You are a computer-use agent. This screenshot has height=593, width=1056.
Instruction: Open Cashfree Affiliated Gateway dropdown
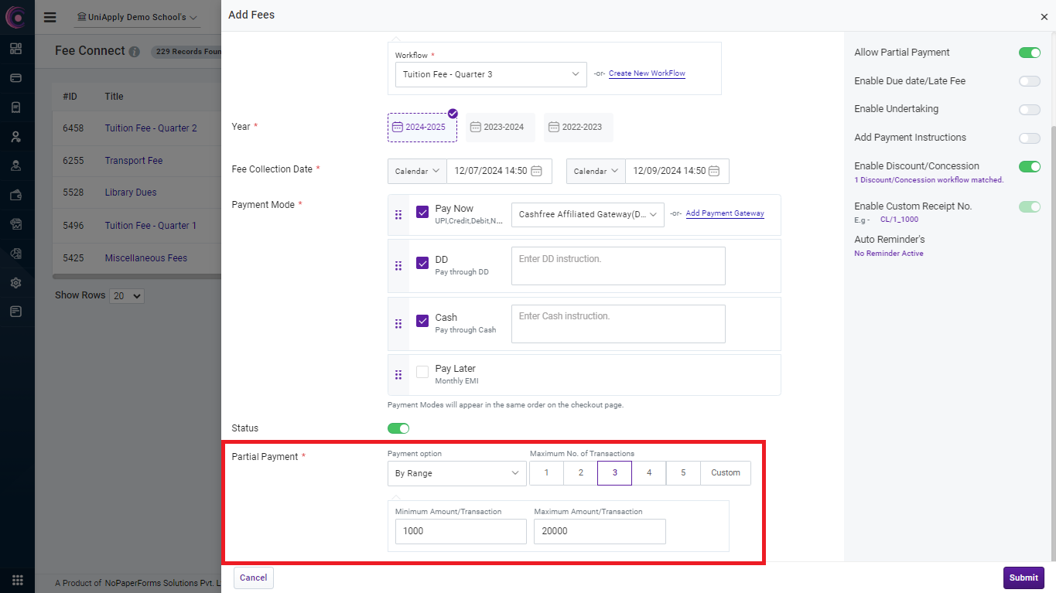(x=587, y=214)
